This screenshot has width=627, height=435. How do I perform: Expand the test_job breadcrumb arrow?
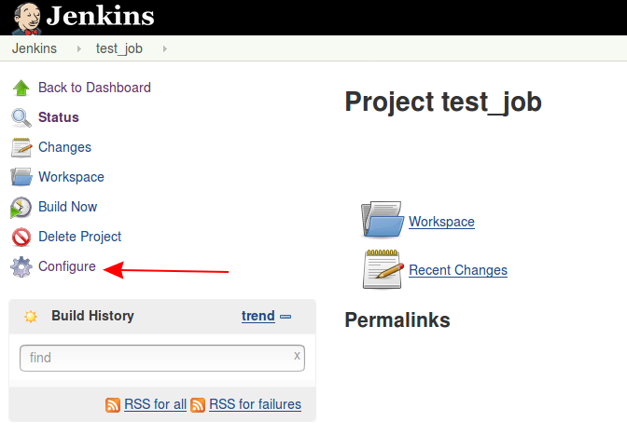point(165,48)
